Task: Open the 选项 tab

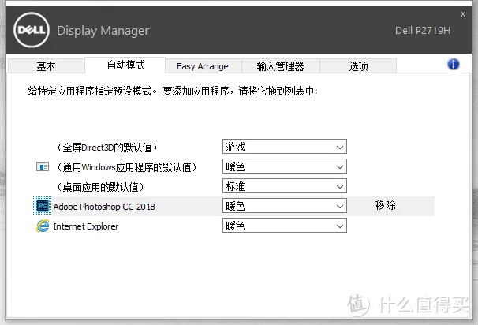Action: point(358,66)
